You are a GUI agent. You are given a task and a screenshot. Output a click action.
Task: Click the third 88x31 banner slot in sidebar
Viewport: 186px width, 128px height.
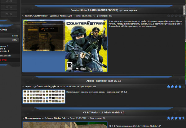(x=9, y=14)
